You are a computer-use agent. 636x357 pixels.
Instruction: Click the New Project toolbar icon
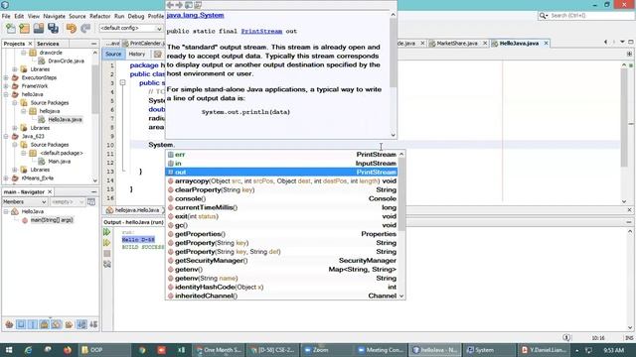24,29
